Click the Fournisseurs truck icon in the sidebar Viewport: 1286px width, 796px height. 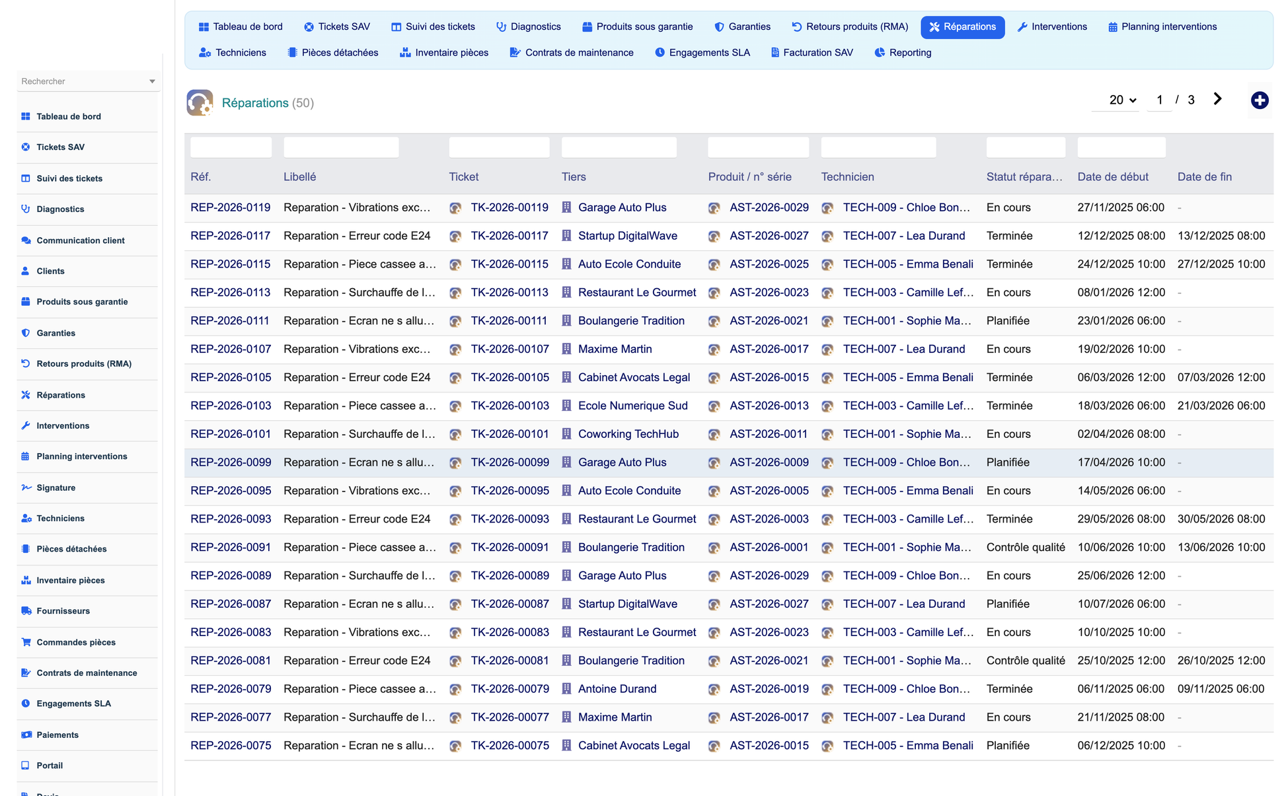tap(26, 611)
